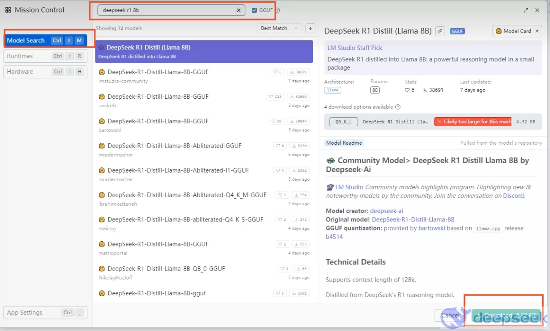This screenshot has height=331, width=550.
Task: Toggle the sort direction arrow button
Action: point(310,28)
